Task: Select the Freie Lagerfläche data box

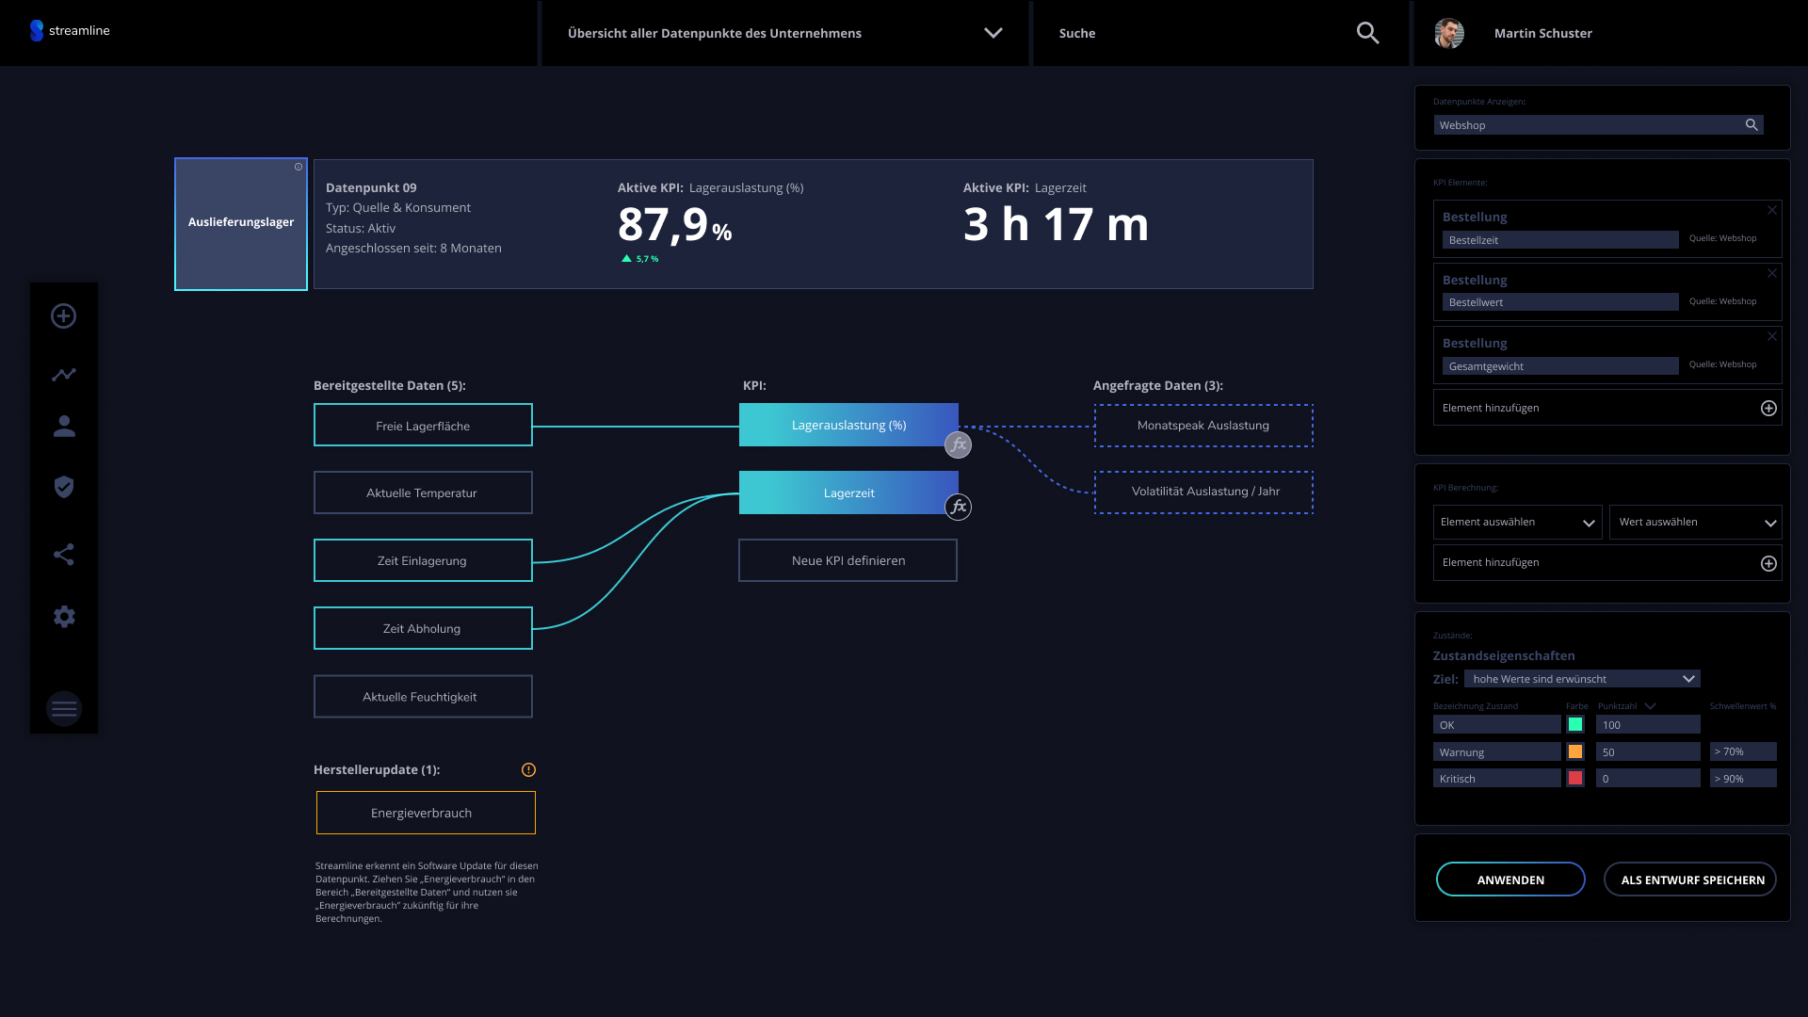Action: (x=423, y=425)
